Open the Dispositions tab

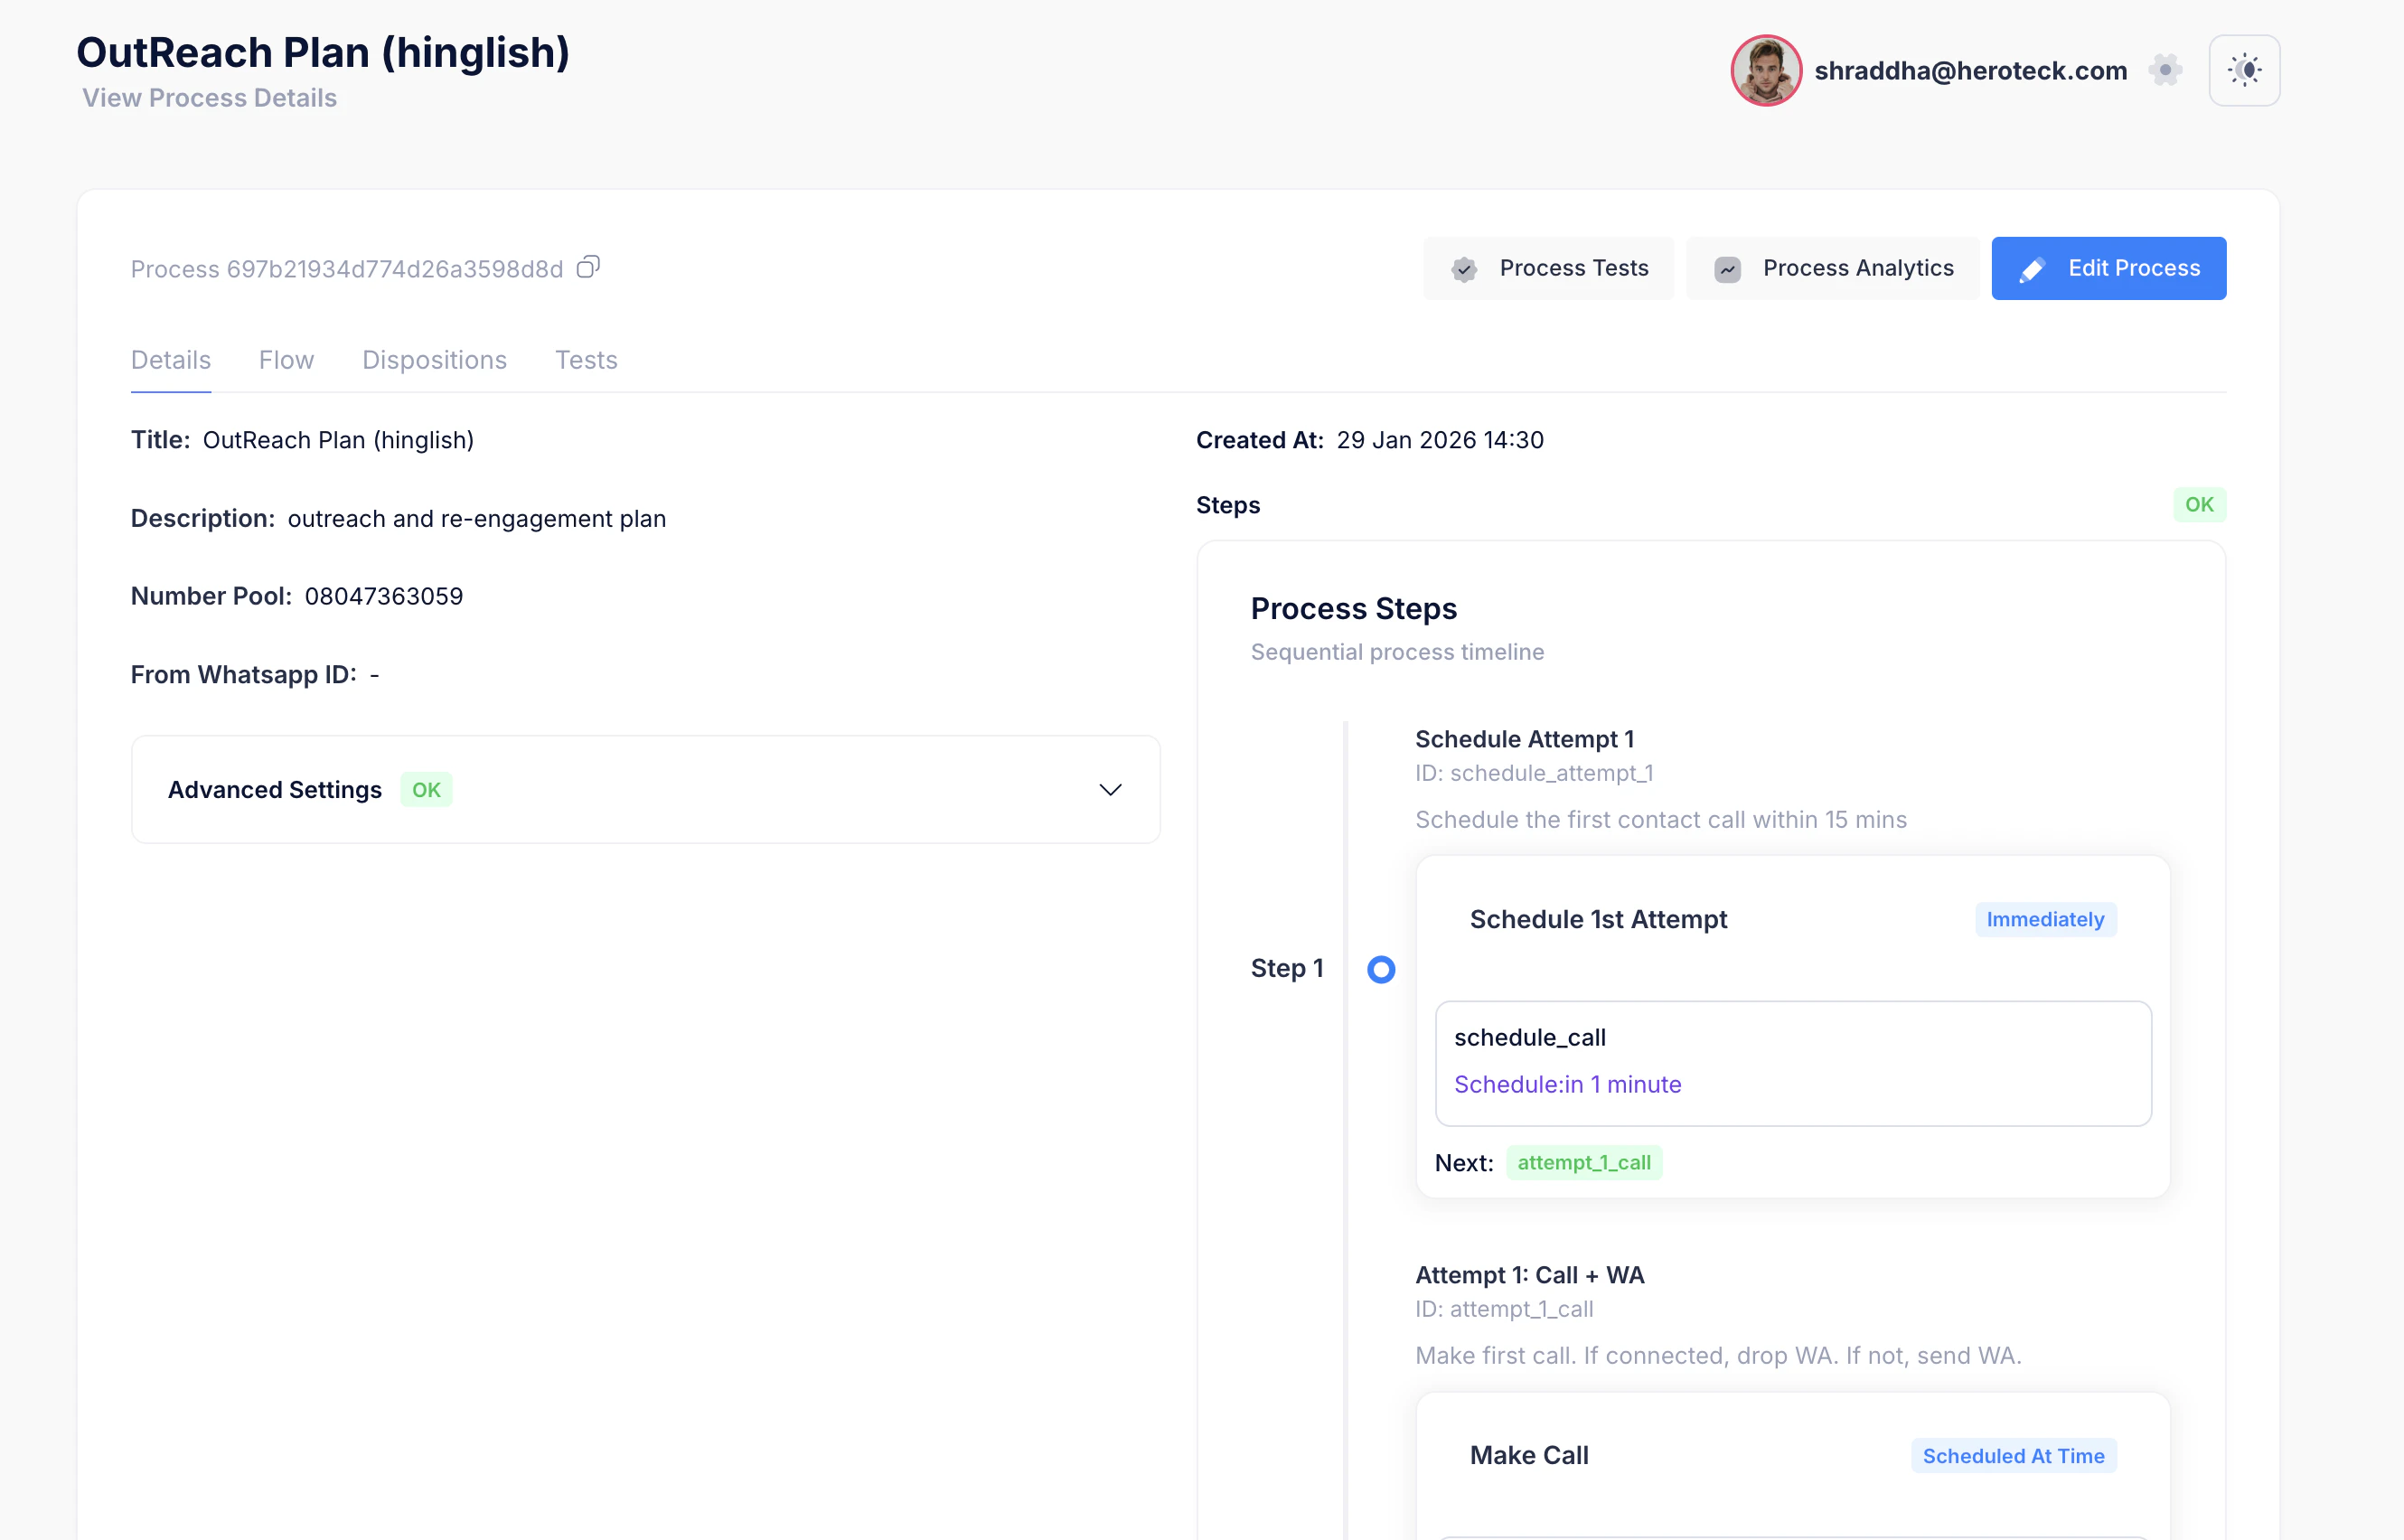434,360
